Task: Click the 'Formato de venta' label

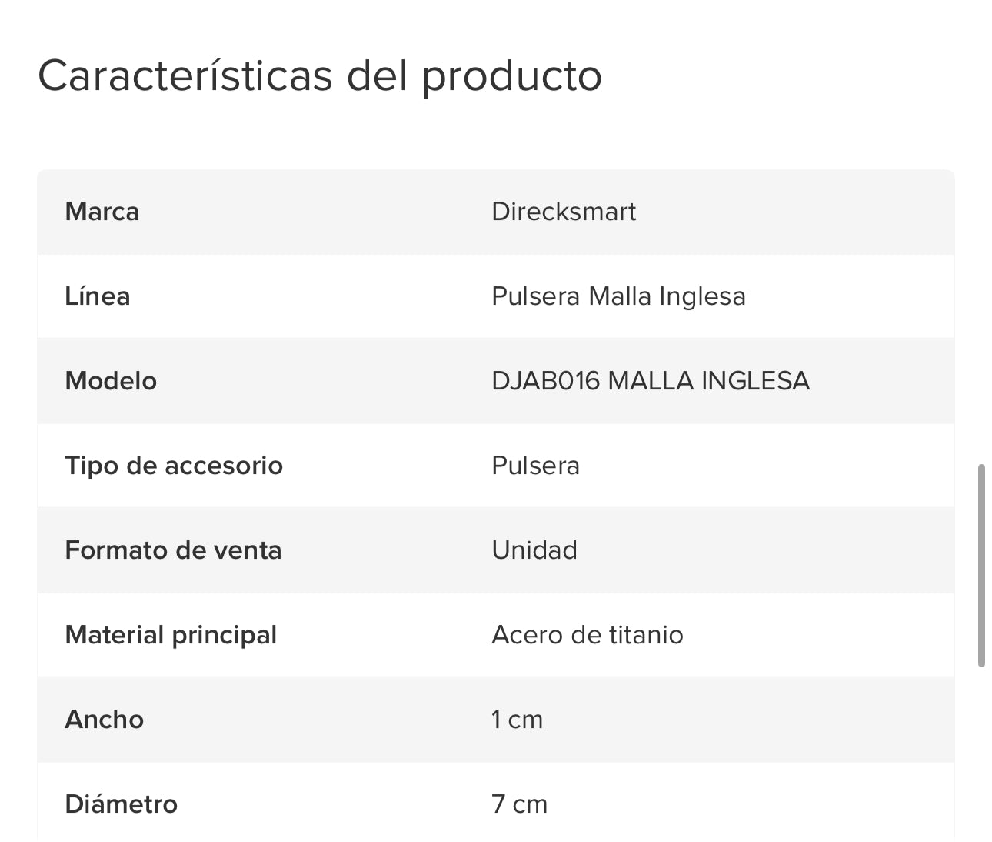Action: [x=173, y=550]
